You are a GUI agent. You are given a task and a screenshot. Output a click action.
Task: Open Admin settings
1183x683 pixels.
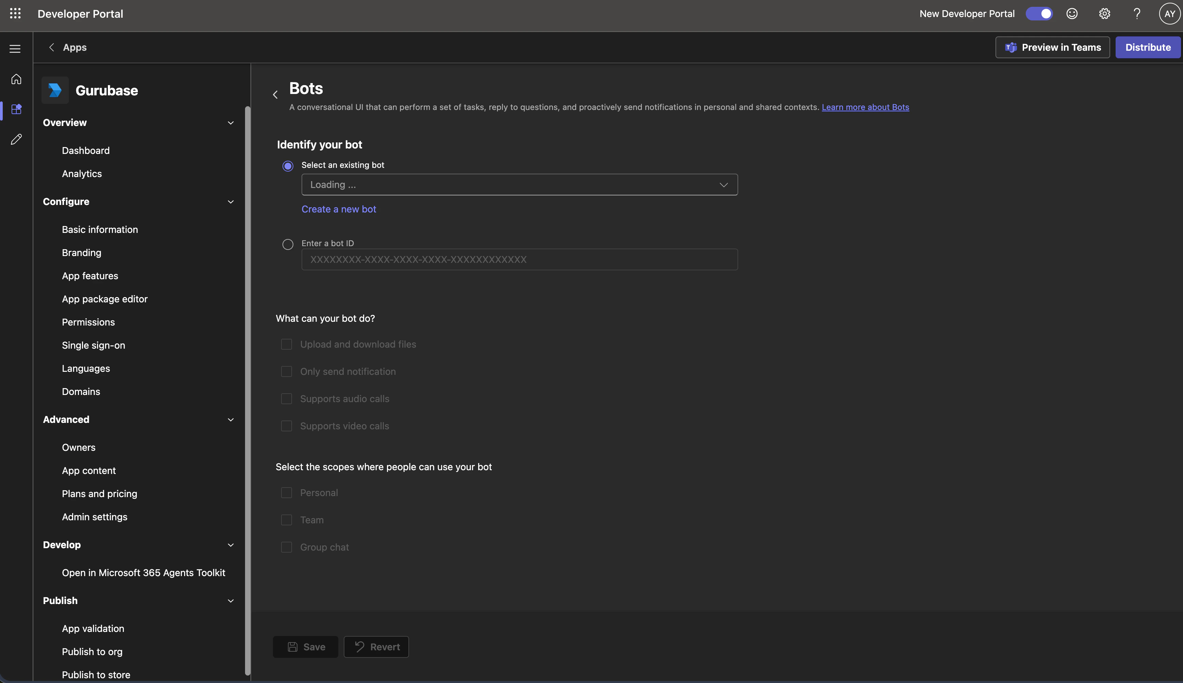(x=95, y=517)
